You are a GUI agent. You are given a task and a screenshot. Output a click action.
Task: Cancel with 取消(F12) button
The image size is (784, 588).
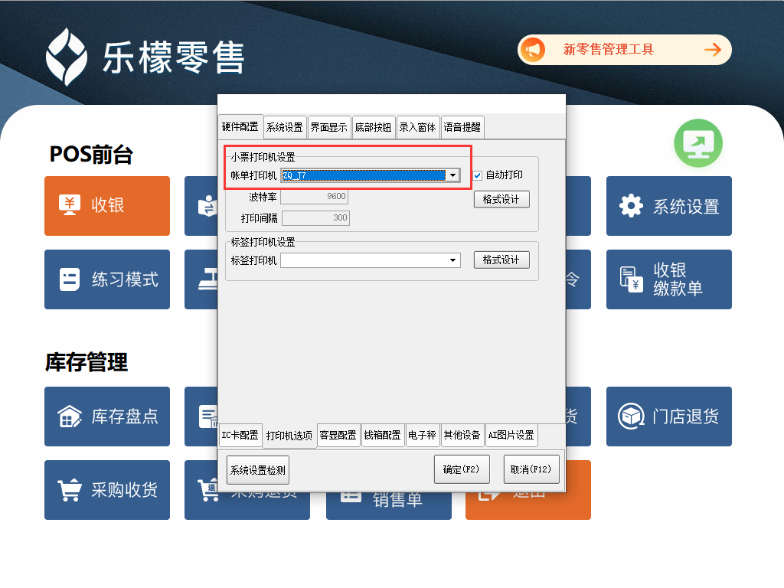click(531, 469)
